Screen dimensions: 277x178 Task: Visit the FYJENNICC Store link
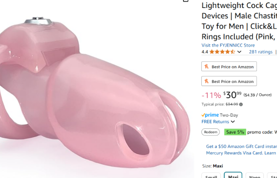[228, 45]
